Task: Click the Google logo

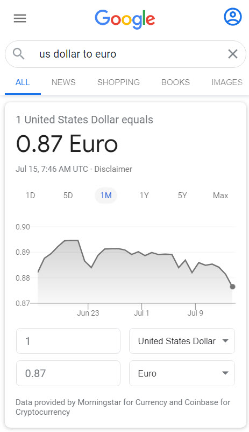Action: [125, 19]
